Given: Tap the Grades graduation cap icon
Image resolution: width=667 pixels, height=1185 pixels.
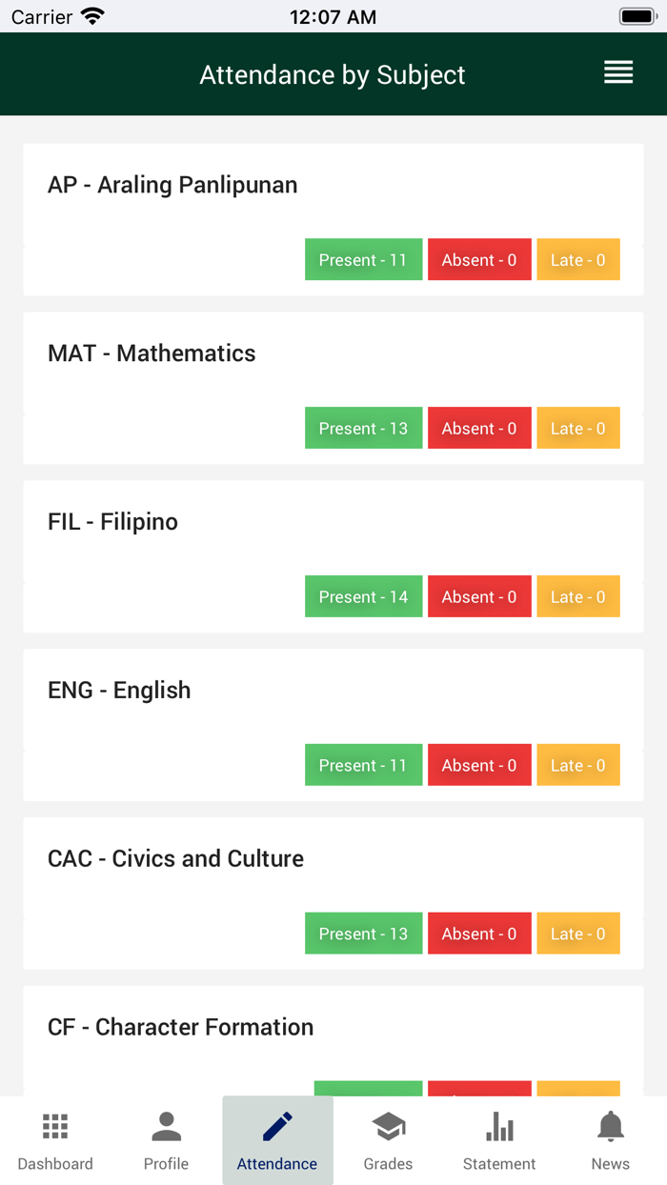Looking at the screenshot, I should [x=388, y=1127].
